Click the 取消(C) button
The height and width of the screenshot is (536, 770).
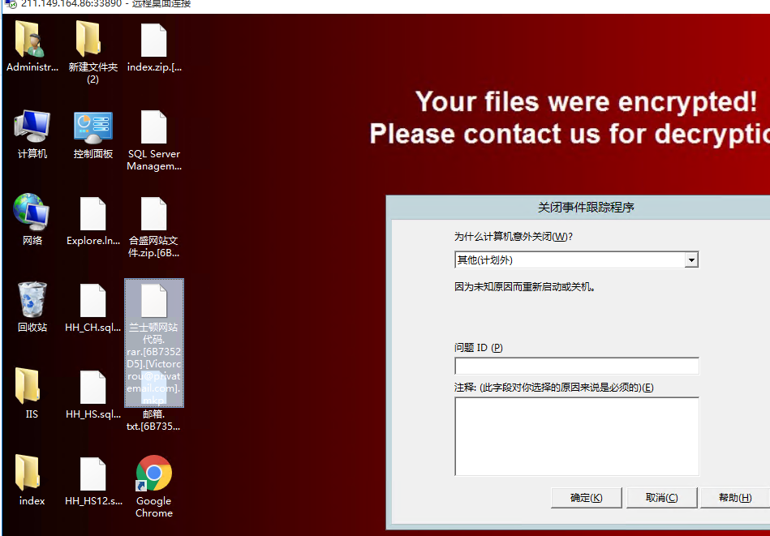tap(661, 498)
